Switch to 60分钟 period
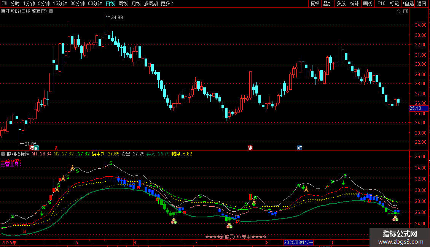The image size is (430, 247). 95,3
